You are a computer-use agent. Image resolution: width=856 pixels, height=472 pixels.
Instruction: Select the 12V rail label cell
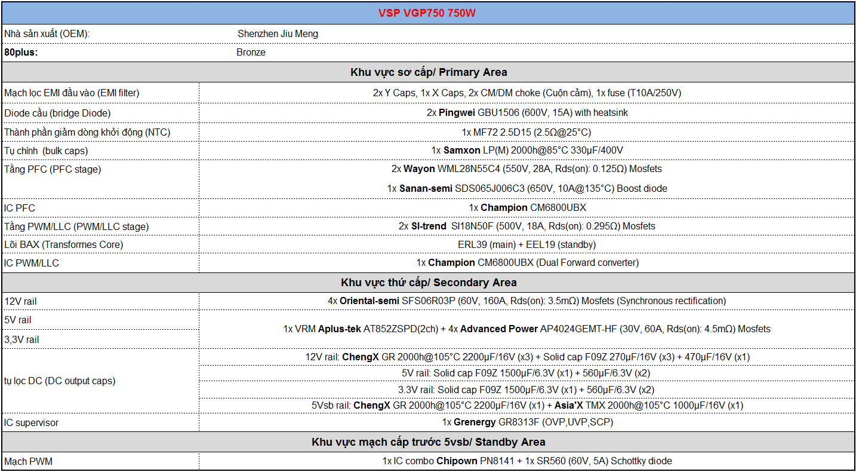pyautogui.click(x=100, y=301)
